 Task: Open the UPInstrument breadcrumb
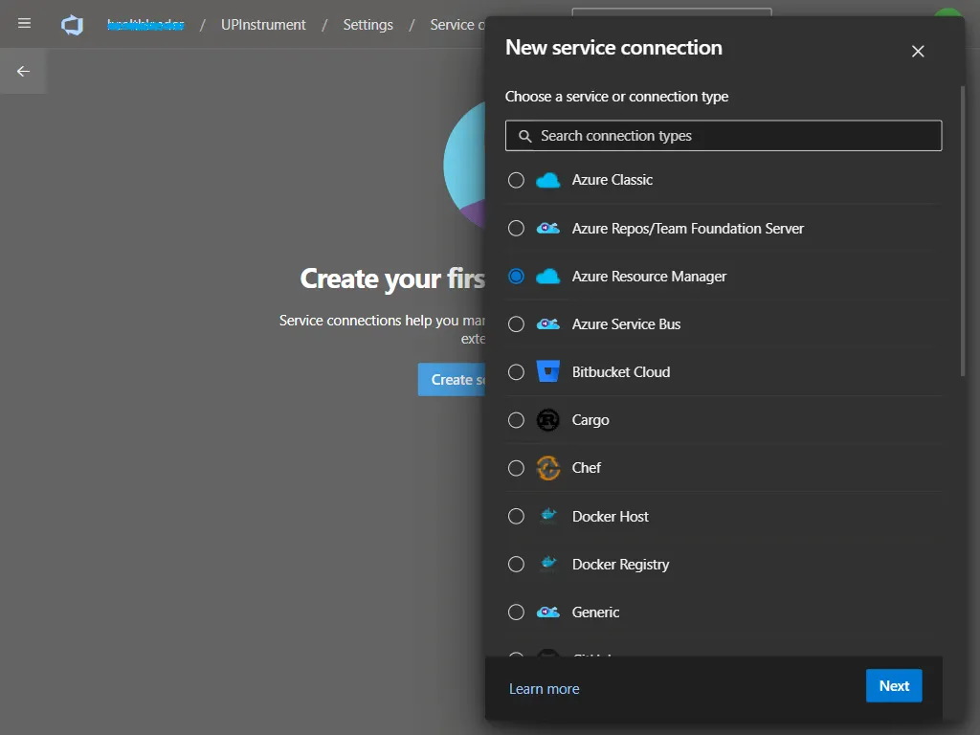click(263, 25)
